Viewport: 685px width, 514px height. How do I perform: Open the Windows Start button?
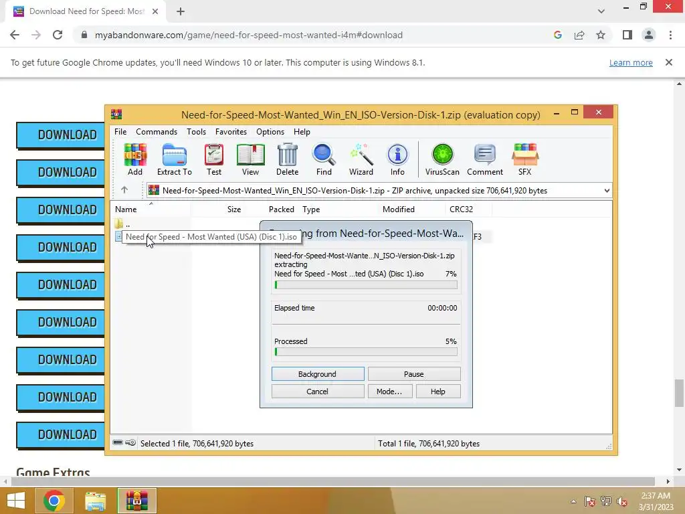(x=16, y=501)
